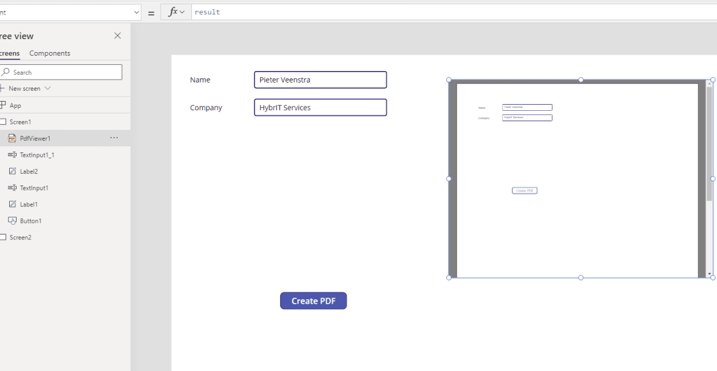Click the left-middle resize handle of PdfViewer1

pyautogui.click(x=449, y=179)
